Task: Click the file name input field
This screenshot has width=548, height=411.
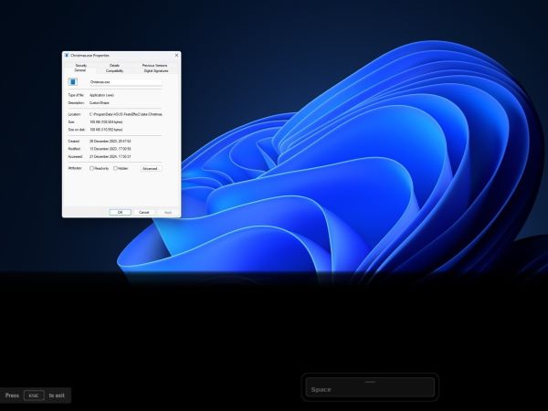Action: click(x=126, y=82)
